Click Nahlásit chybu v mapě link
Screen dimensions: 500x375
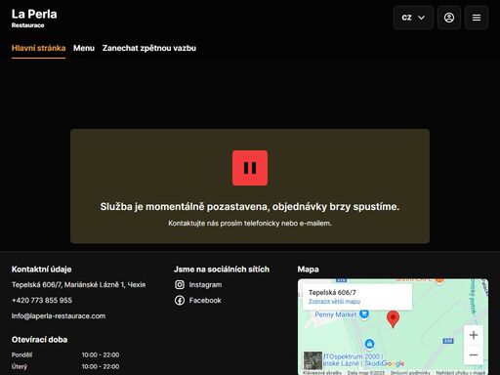(460, 372)
